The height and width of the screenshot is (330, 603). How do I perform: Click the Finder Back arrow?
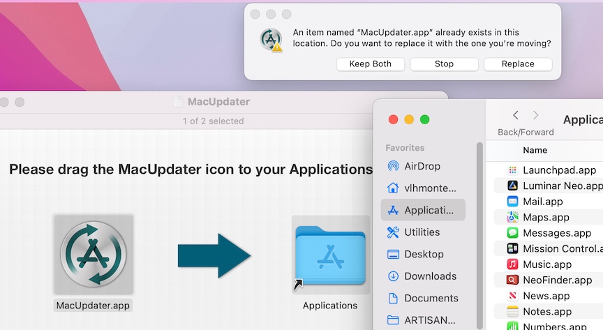coord(516,115)
